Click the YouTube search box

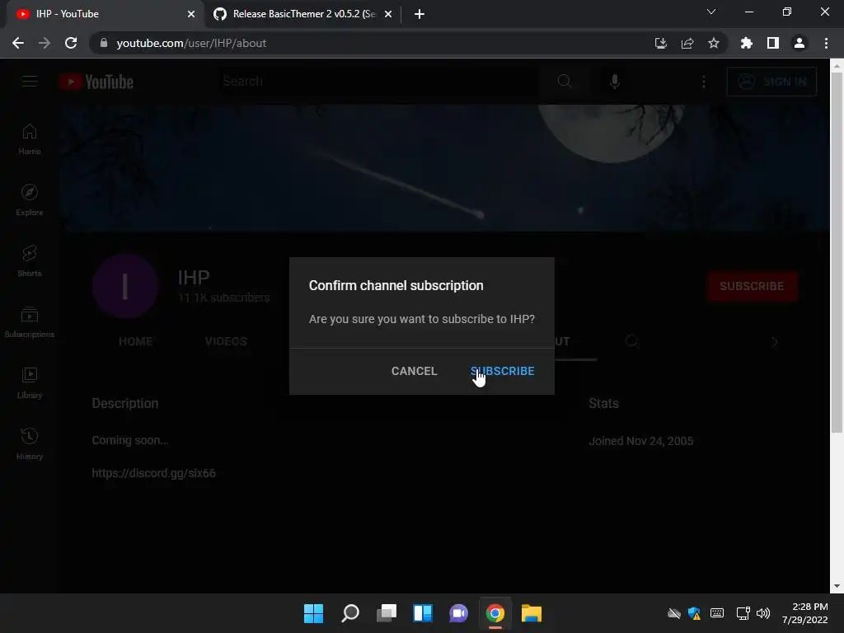(377, 82)
